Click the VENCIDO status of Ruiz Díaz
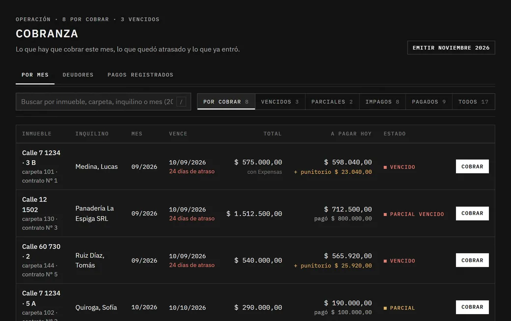The height and width of the screenshot is (321, 511). point(399,261)
